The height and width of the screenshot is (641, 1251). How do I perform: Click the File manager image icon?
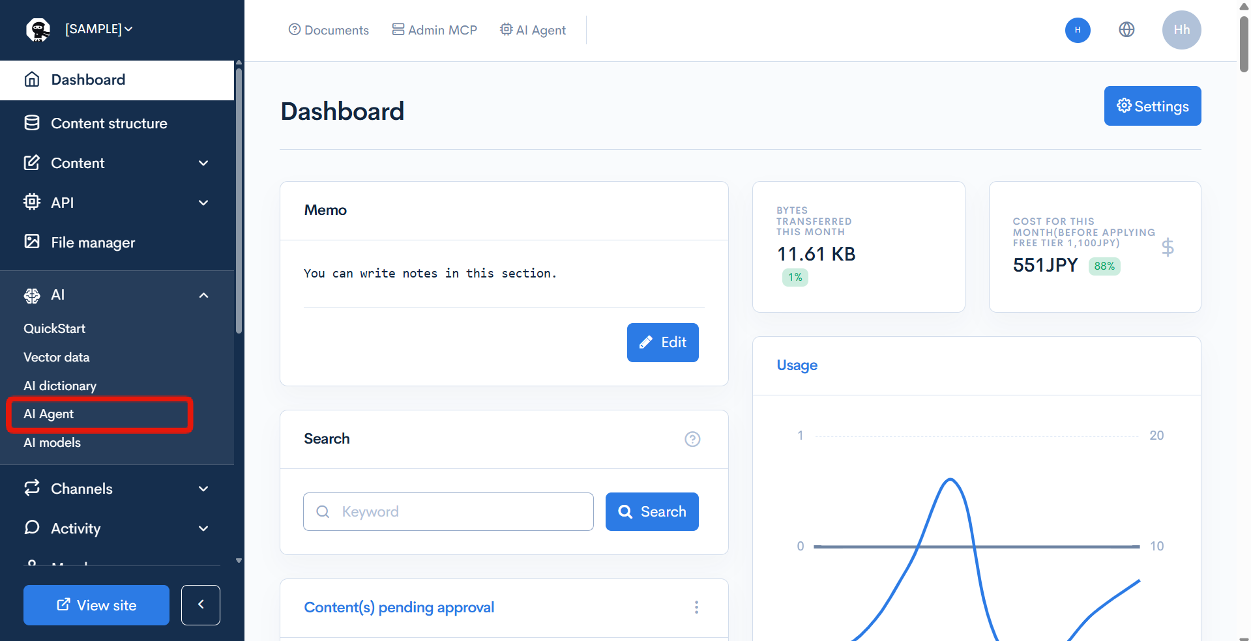tap(32, 242)
